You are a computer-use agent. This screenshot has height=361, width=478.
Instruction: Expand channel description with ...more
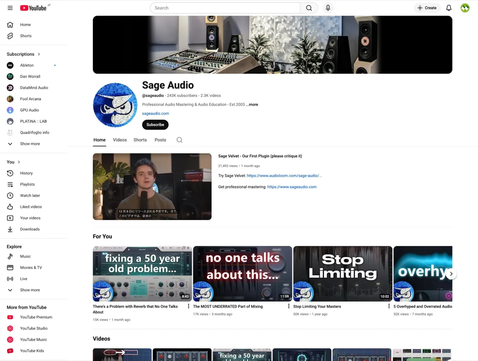pos(252,105)
